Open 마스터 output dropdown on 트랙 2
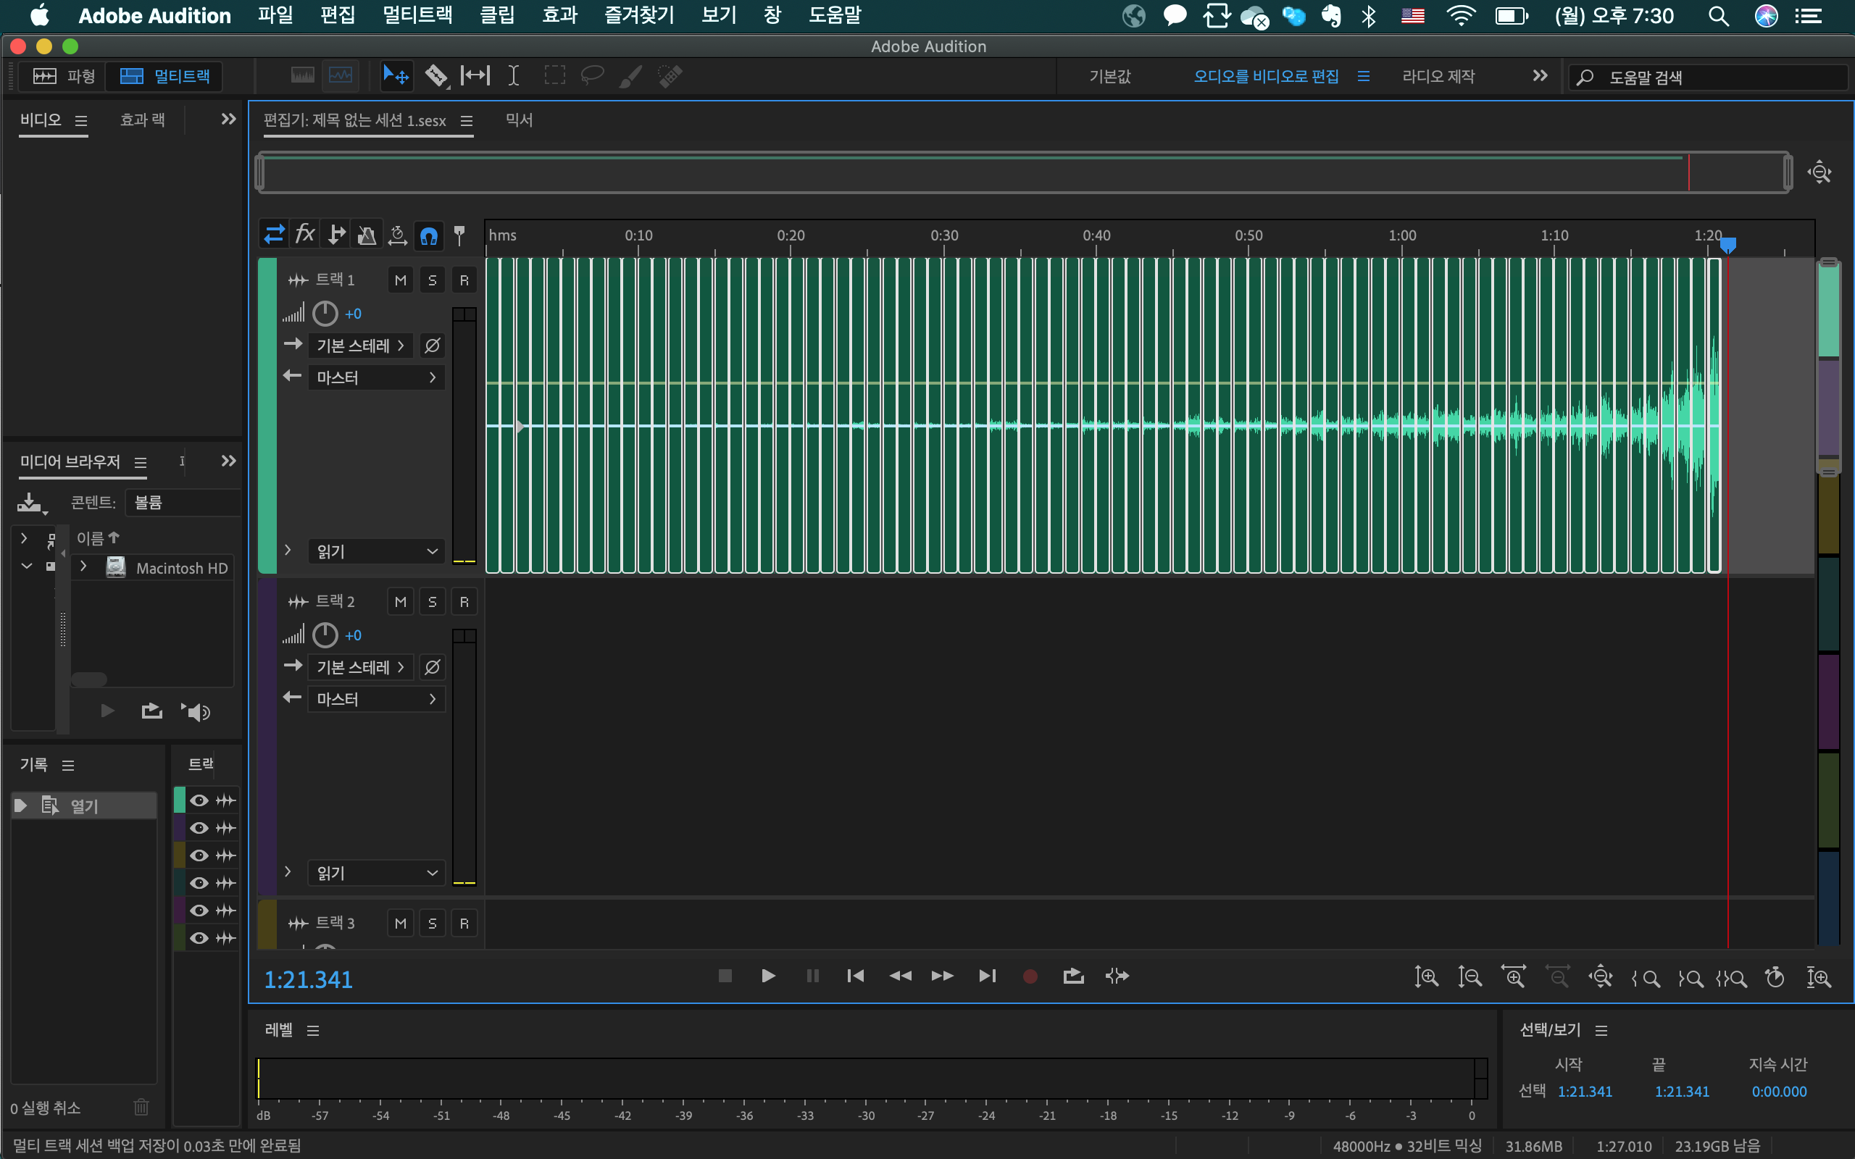The width and height of the screenshot is (1855, 1159). point(376,699)
